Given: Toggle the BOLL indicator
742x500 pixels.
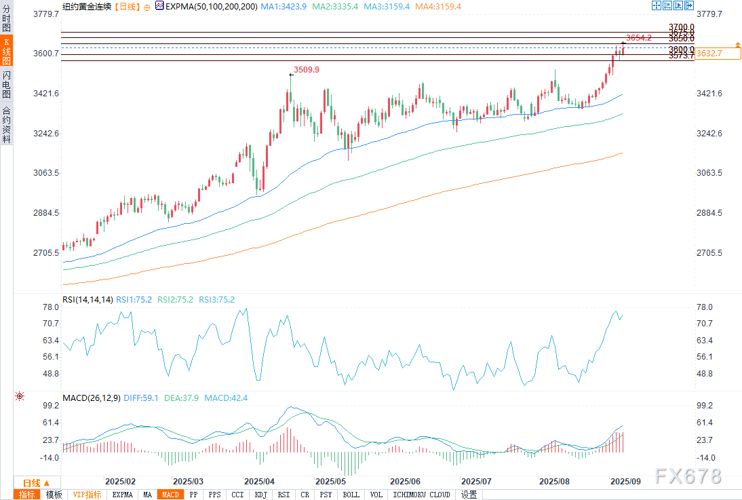Looking at the screenshot, I should [x=351, y=495].
